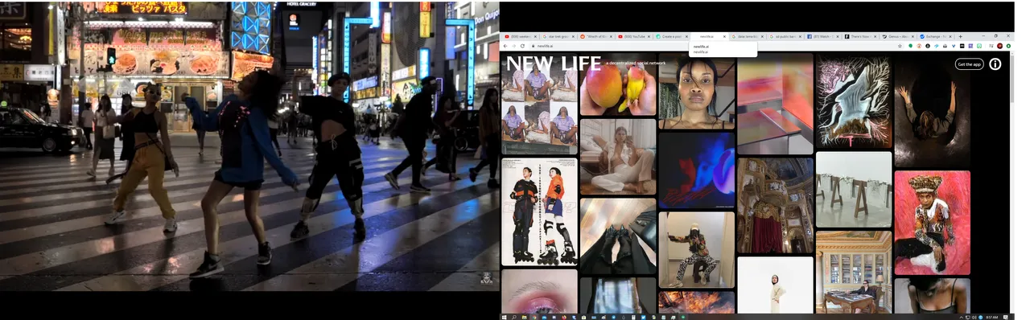Viewport: 1030px width, 320px height.
Task: Open the rollerblade magazine post thumbnail
Action: (539, 211)
